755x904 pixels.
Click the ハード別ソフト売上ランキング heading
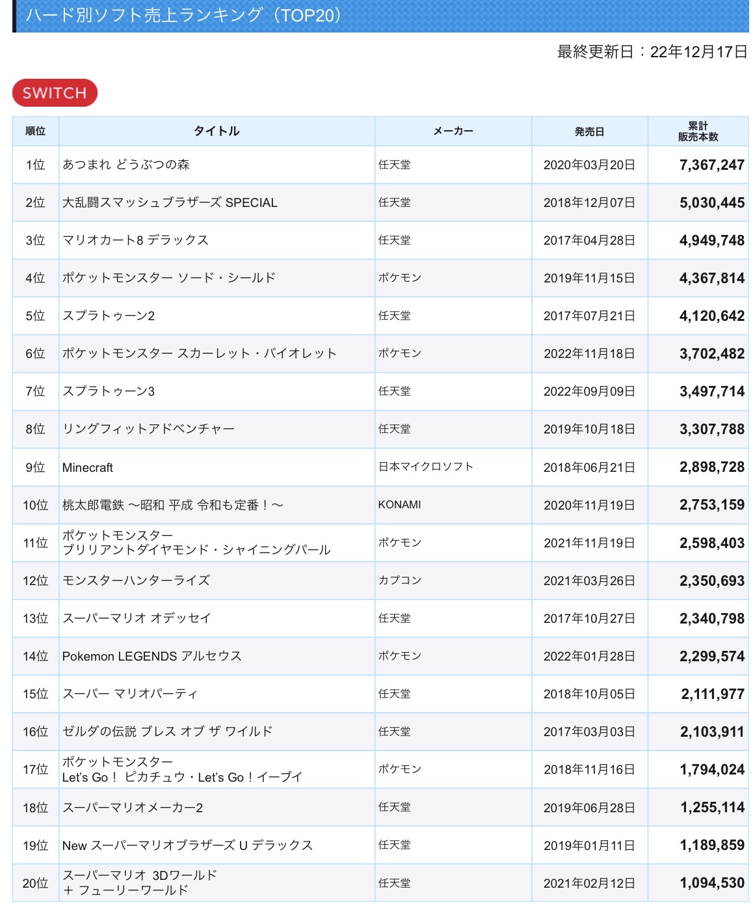click(x=184, y=15)
